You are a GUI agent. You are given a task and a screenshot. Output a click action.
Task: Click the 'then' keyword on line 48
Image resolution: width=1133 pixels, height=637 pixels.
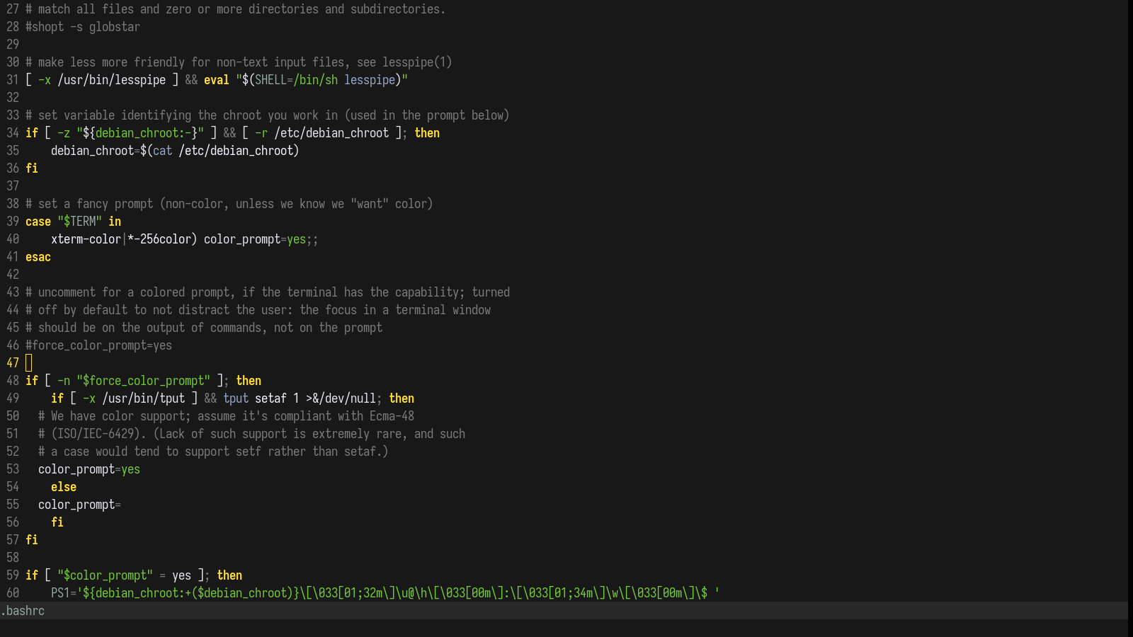249,381
